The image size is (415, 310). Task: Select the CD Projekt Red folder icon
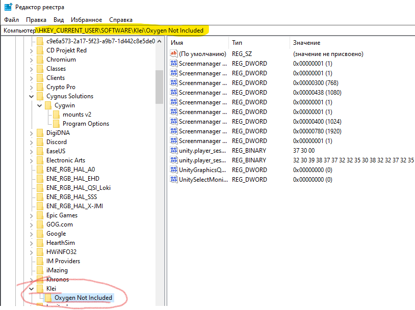40,50
